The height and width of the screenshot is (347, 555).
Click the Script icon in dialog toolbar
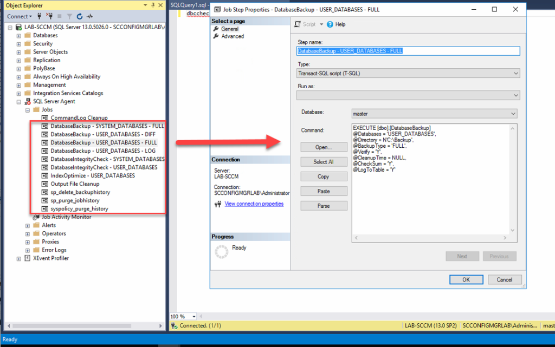point(298,24)
